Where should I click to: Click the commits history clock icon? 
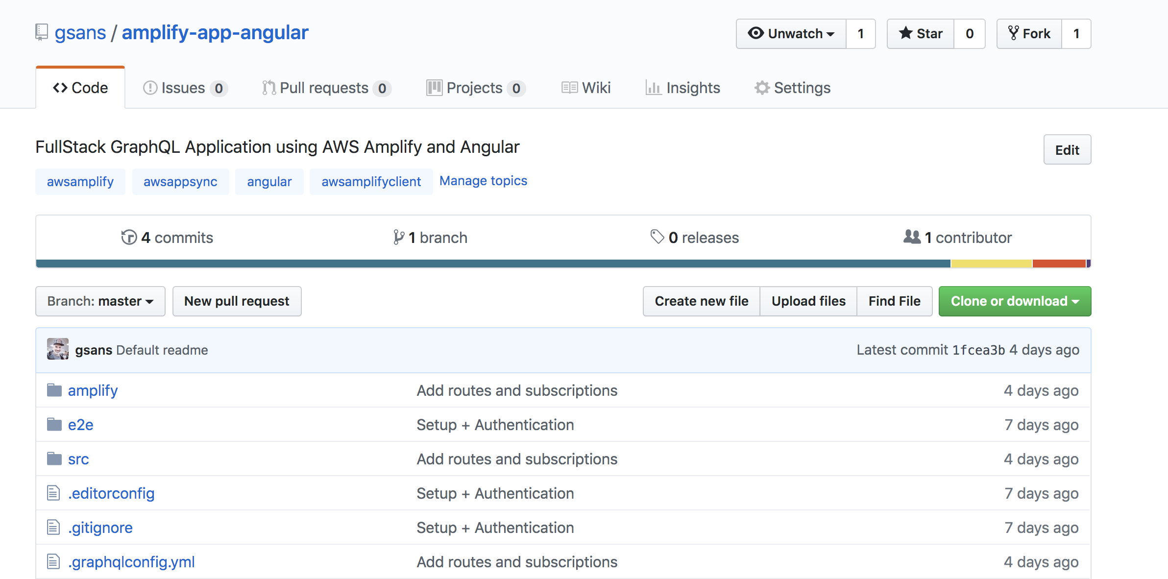(x=129, y=238)
